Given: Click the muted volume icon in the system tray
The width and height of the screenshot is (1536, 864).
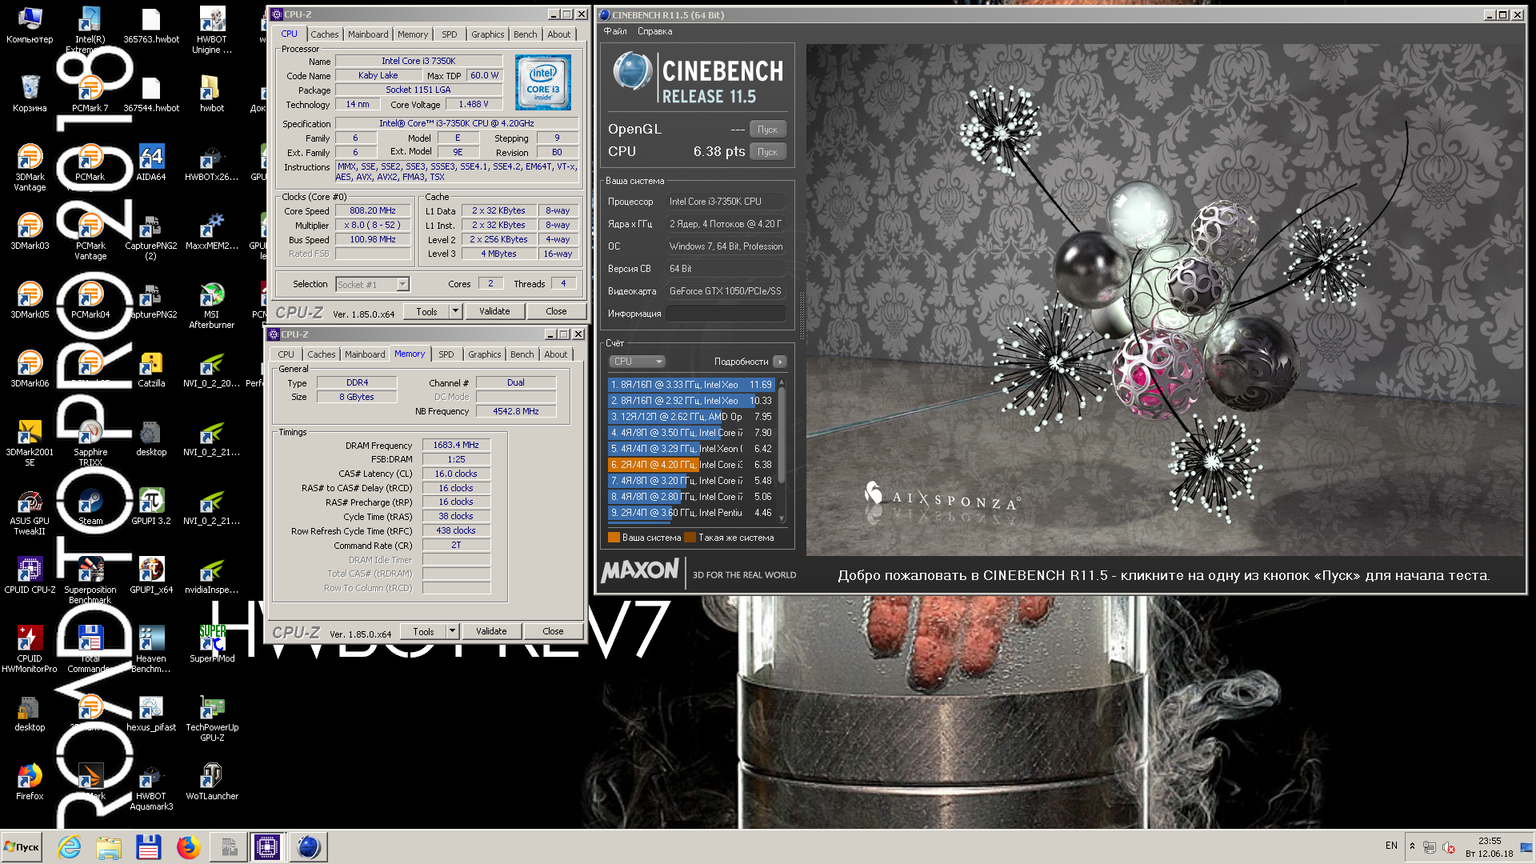Looking at the screenshot, I should pyautogui.click(x=1449, y=846).
